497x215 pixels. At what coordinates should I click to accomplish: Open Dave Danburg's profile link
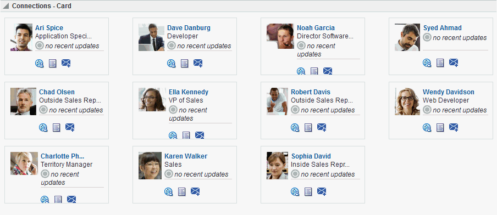[189, 28]
